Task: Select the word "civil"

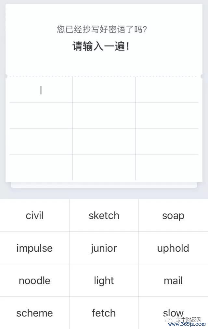Action: (x=34, y=215)
